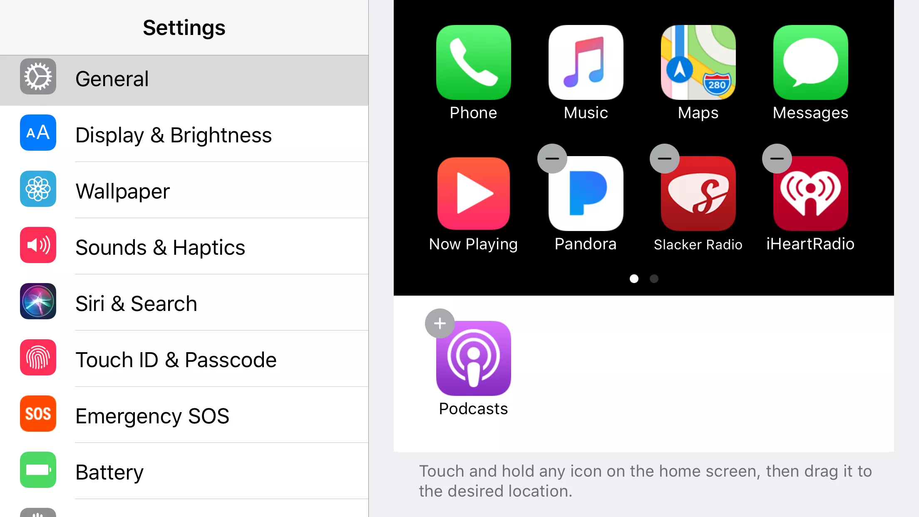Navigate to second CarPlay page dot

coord(654,278)
